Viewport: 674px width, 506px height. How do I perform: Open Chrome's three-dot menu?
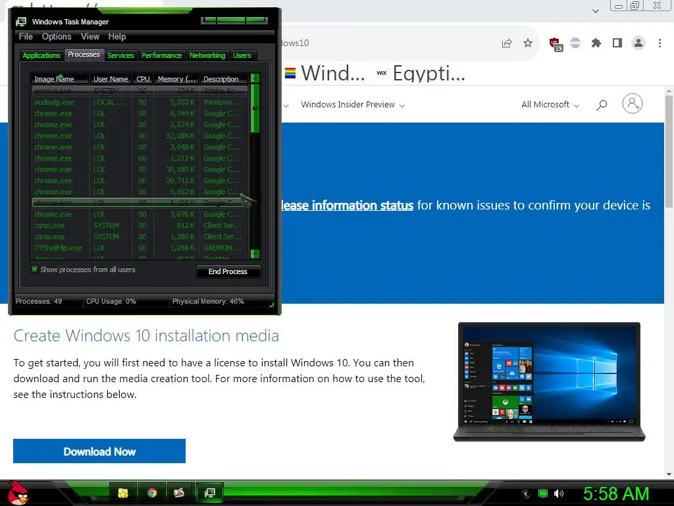coord(660,43)
